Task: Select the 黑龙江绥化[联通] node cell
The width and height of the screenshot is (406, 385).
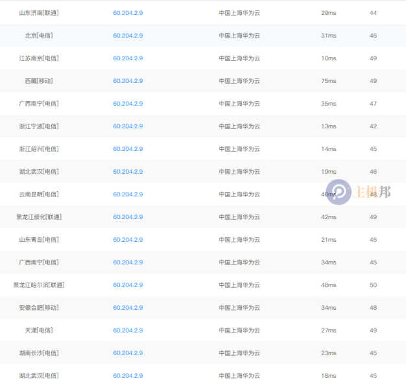Action: click(39, 217)
